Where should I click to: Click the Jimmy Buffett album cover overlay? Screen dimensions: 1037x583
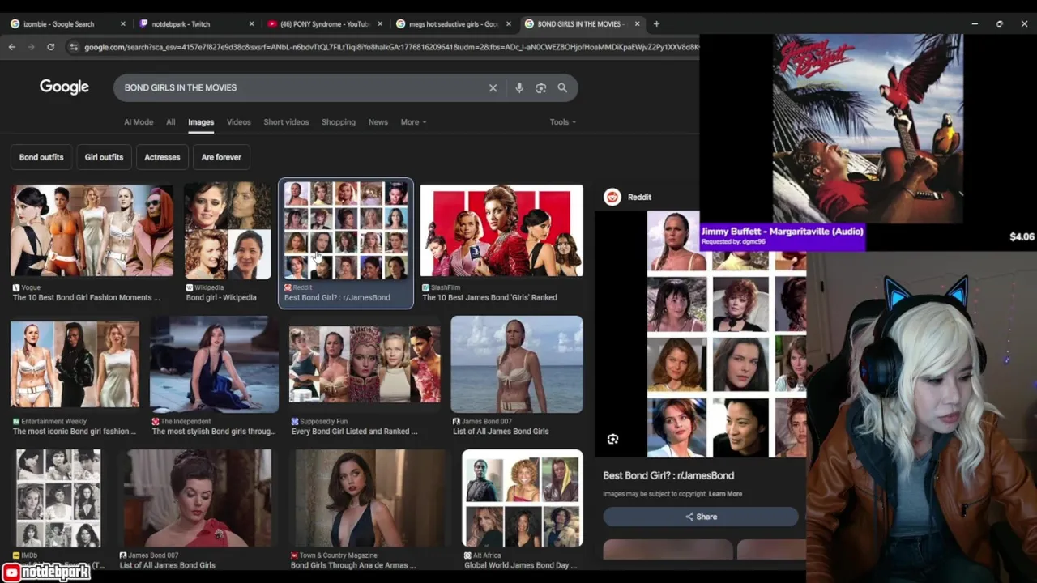click(x=868, y=128)
